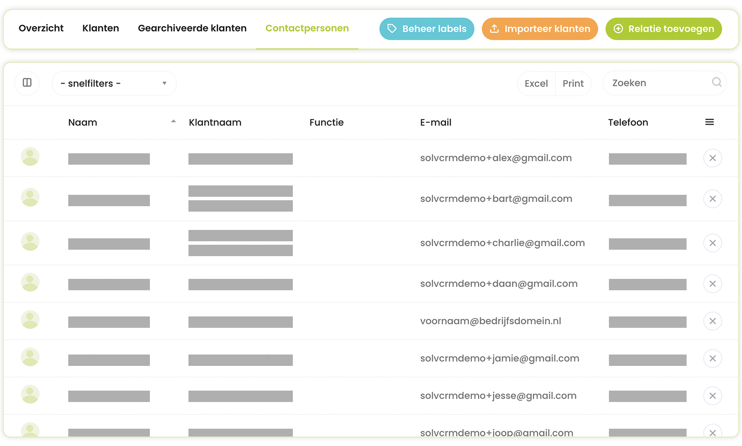742x446 pixels.
Task: Toggle the column layout panel icon
Action: point(27,83)
